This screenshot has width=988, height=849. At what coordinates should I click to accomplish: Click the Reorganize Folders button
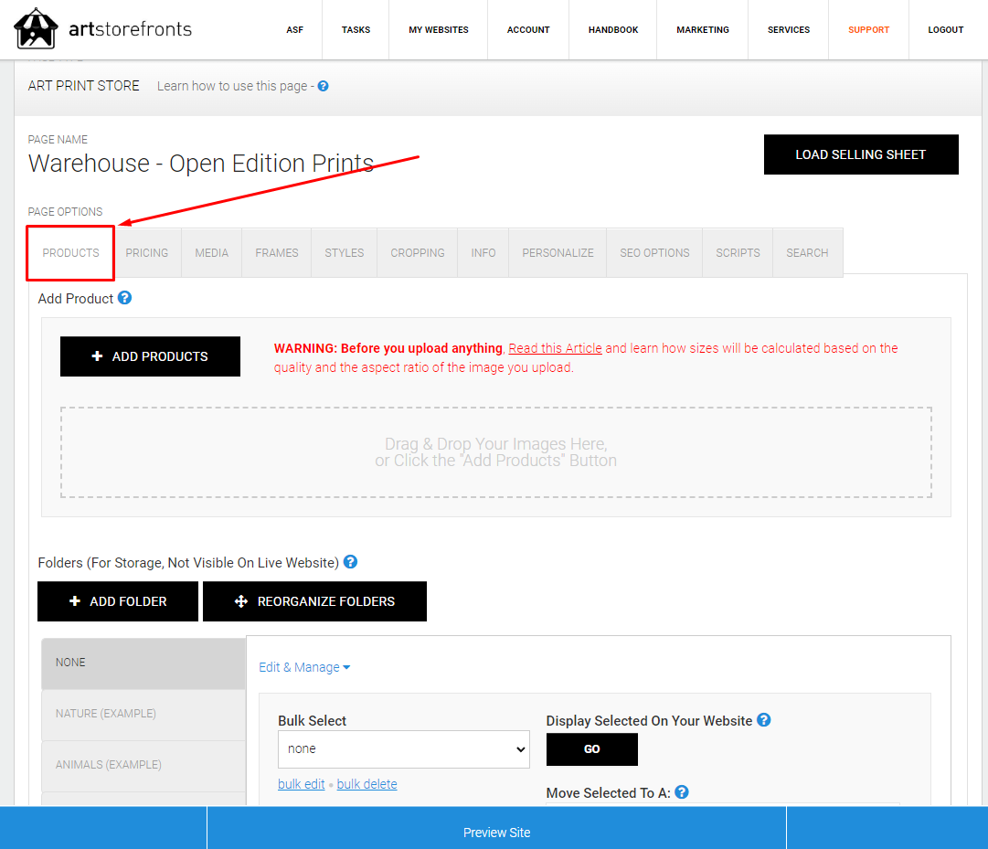pyautogui.click(x=314, y=601)
